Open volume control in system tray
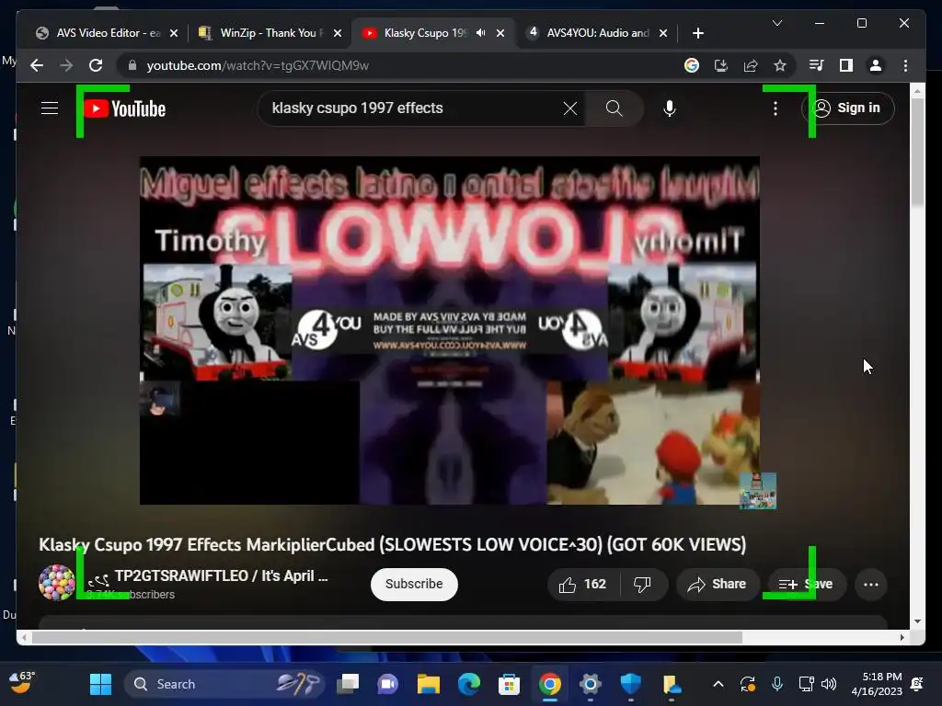 (x=829, y=684)
